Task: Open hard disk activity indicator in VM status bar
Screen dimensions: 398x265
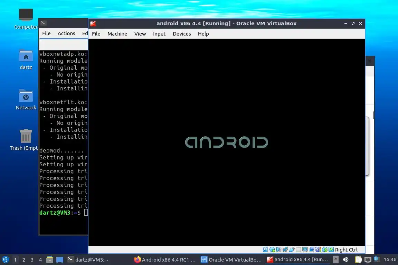Action: 265,249
